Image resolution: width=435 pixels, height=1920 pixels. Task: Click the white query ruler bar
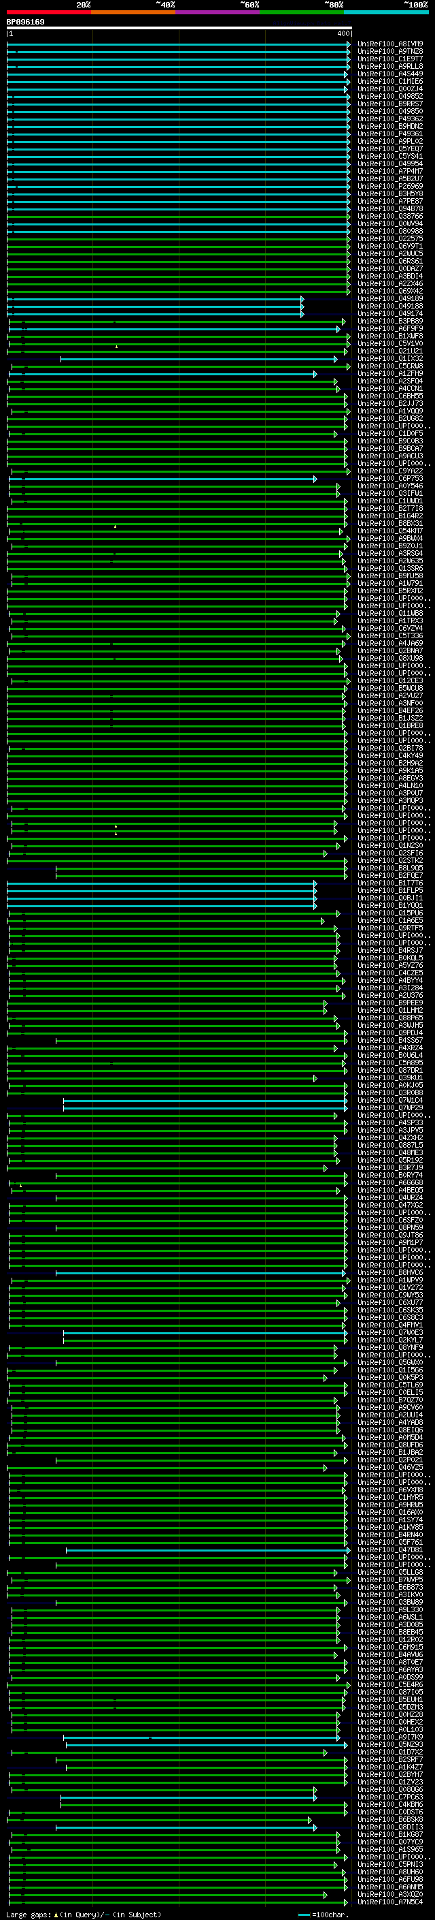point(179,29)
